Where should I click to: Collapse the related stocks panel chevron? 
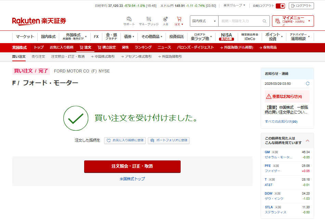[x=307, y=141]
